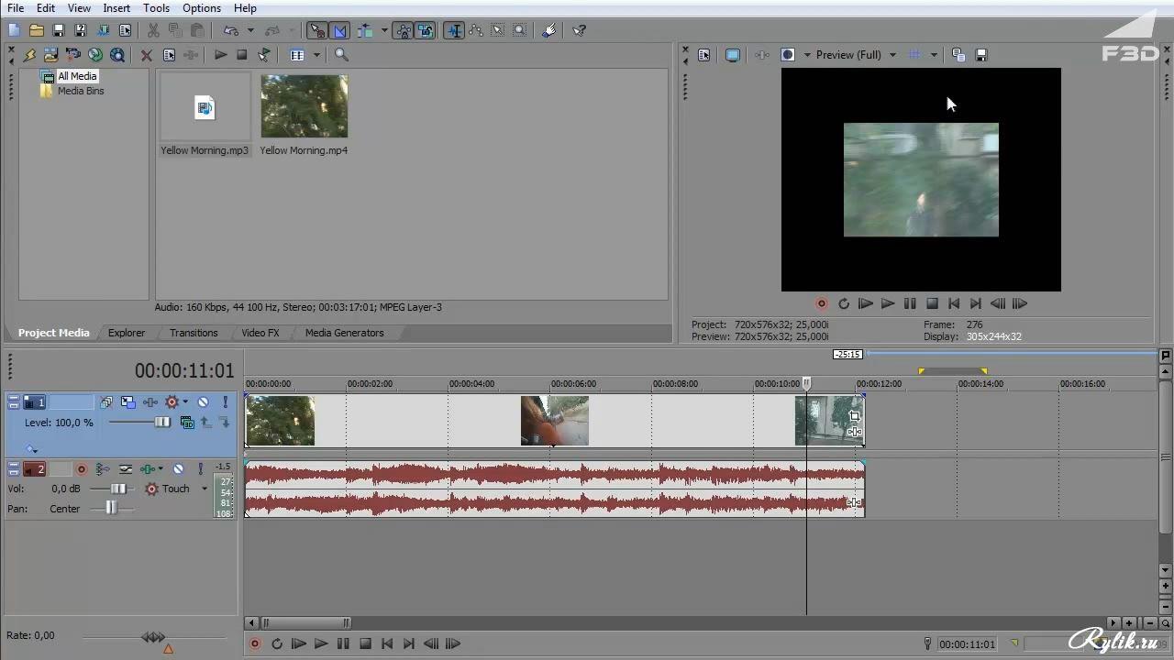Click Play in the video preview transport
Image resolution: width=1174 pixels, height=660 pixels.
click(887, 303)
